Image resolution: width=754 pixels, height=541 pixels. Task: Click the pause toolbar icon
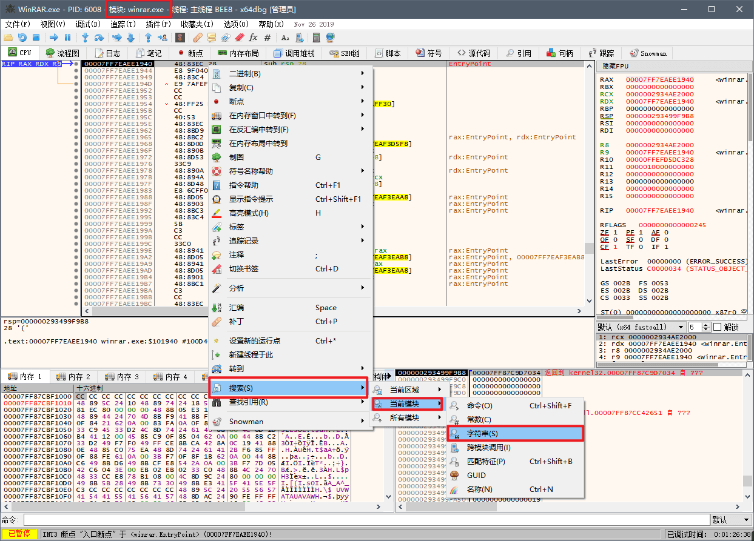67,37
